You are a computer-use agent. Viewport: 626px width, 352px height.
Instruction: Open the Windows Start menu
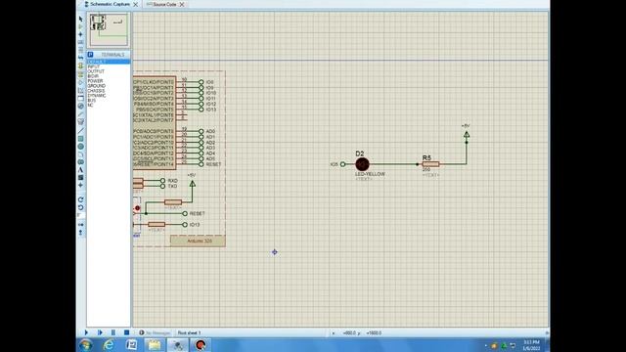(x=85, y=345)
